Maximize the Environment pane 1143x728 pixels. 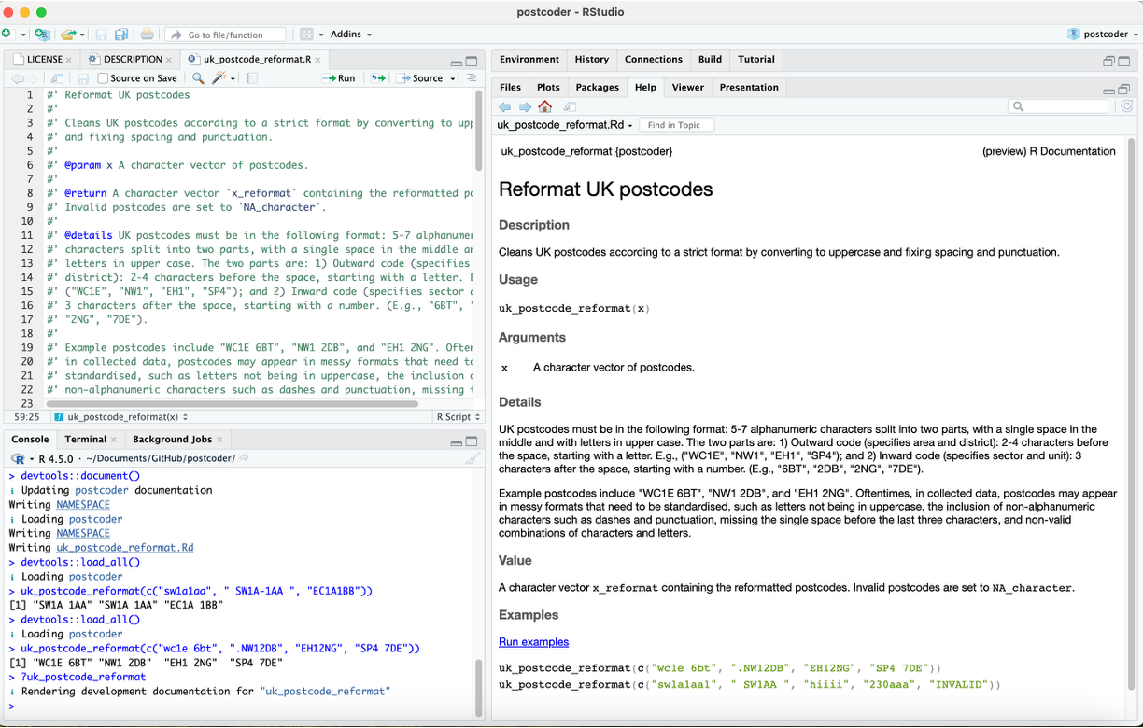(x=1124, y=61)
